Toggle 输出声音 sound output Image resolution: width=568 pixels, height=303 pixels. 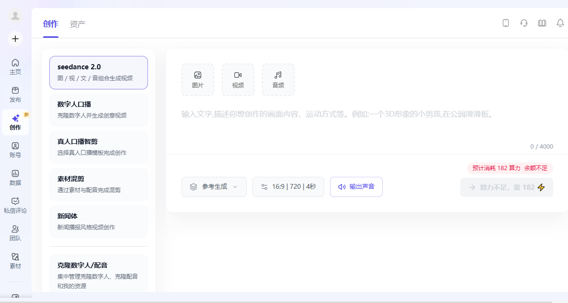tap(356, 187)
